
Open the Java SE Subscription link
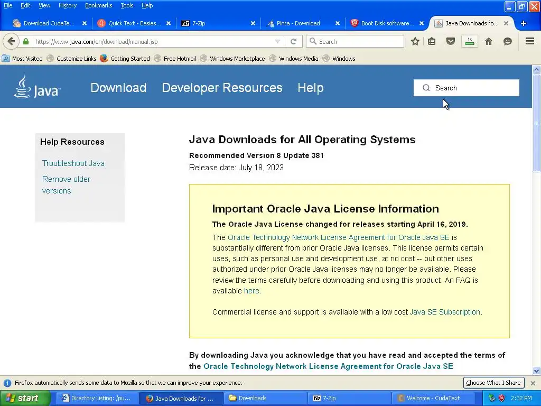pos(445,312)
